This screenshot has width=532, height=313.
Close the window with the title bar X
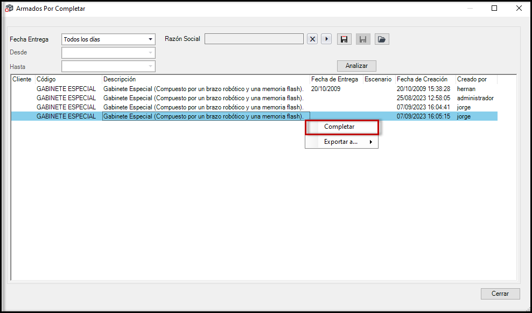tap(519, 9)
